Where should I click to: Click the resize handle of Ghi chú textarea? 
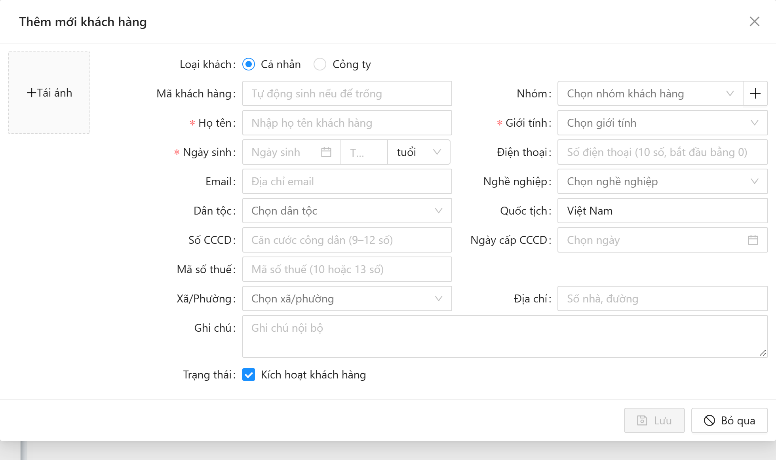point(763,353)
